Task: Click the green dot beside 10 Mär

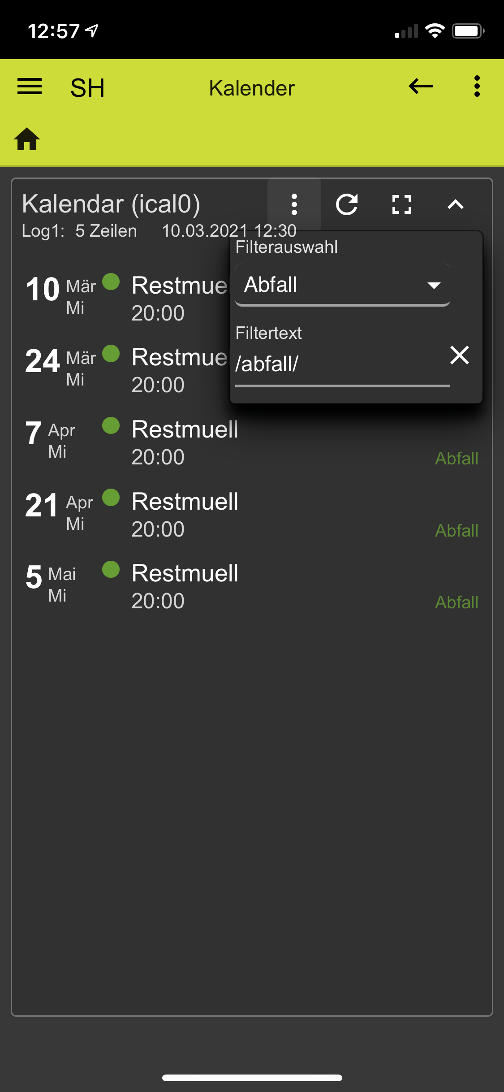Action: point(111,282)
